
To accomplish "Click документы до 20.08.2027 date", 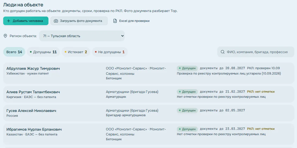I will pyautogui.click(x=223, y=68).
